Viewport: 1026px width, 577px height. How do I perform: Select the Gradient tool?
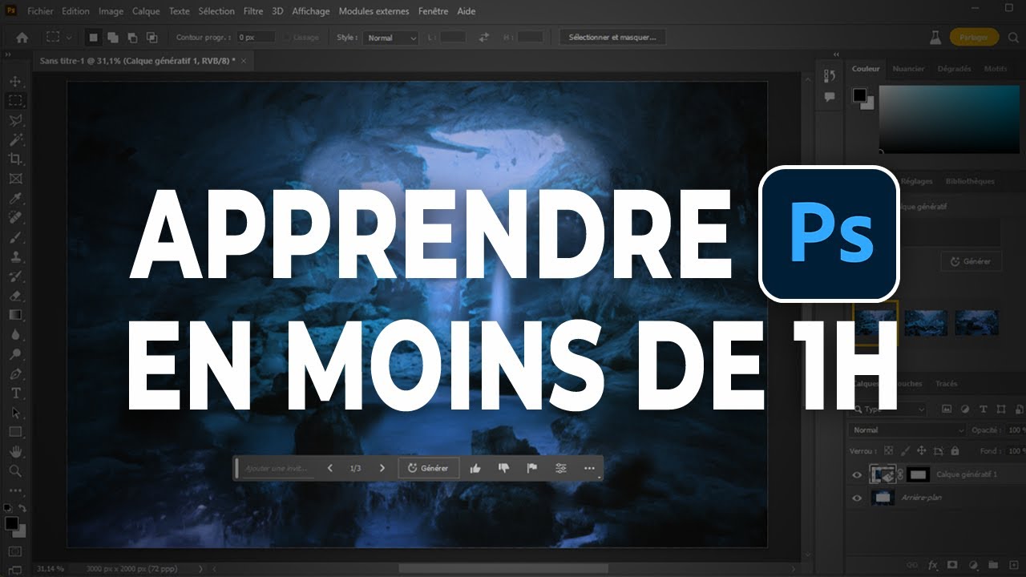(x=15, y=315)
